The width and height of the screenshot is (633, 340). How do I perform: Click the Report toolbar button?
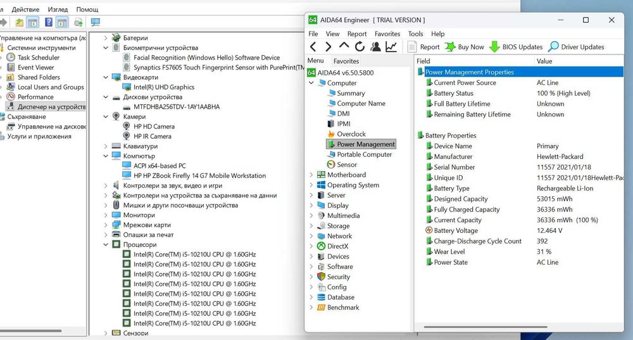point(423,47)
